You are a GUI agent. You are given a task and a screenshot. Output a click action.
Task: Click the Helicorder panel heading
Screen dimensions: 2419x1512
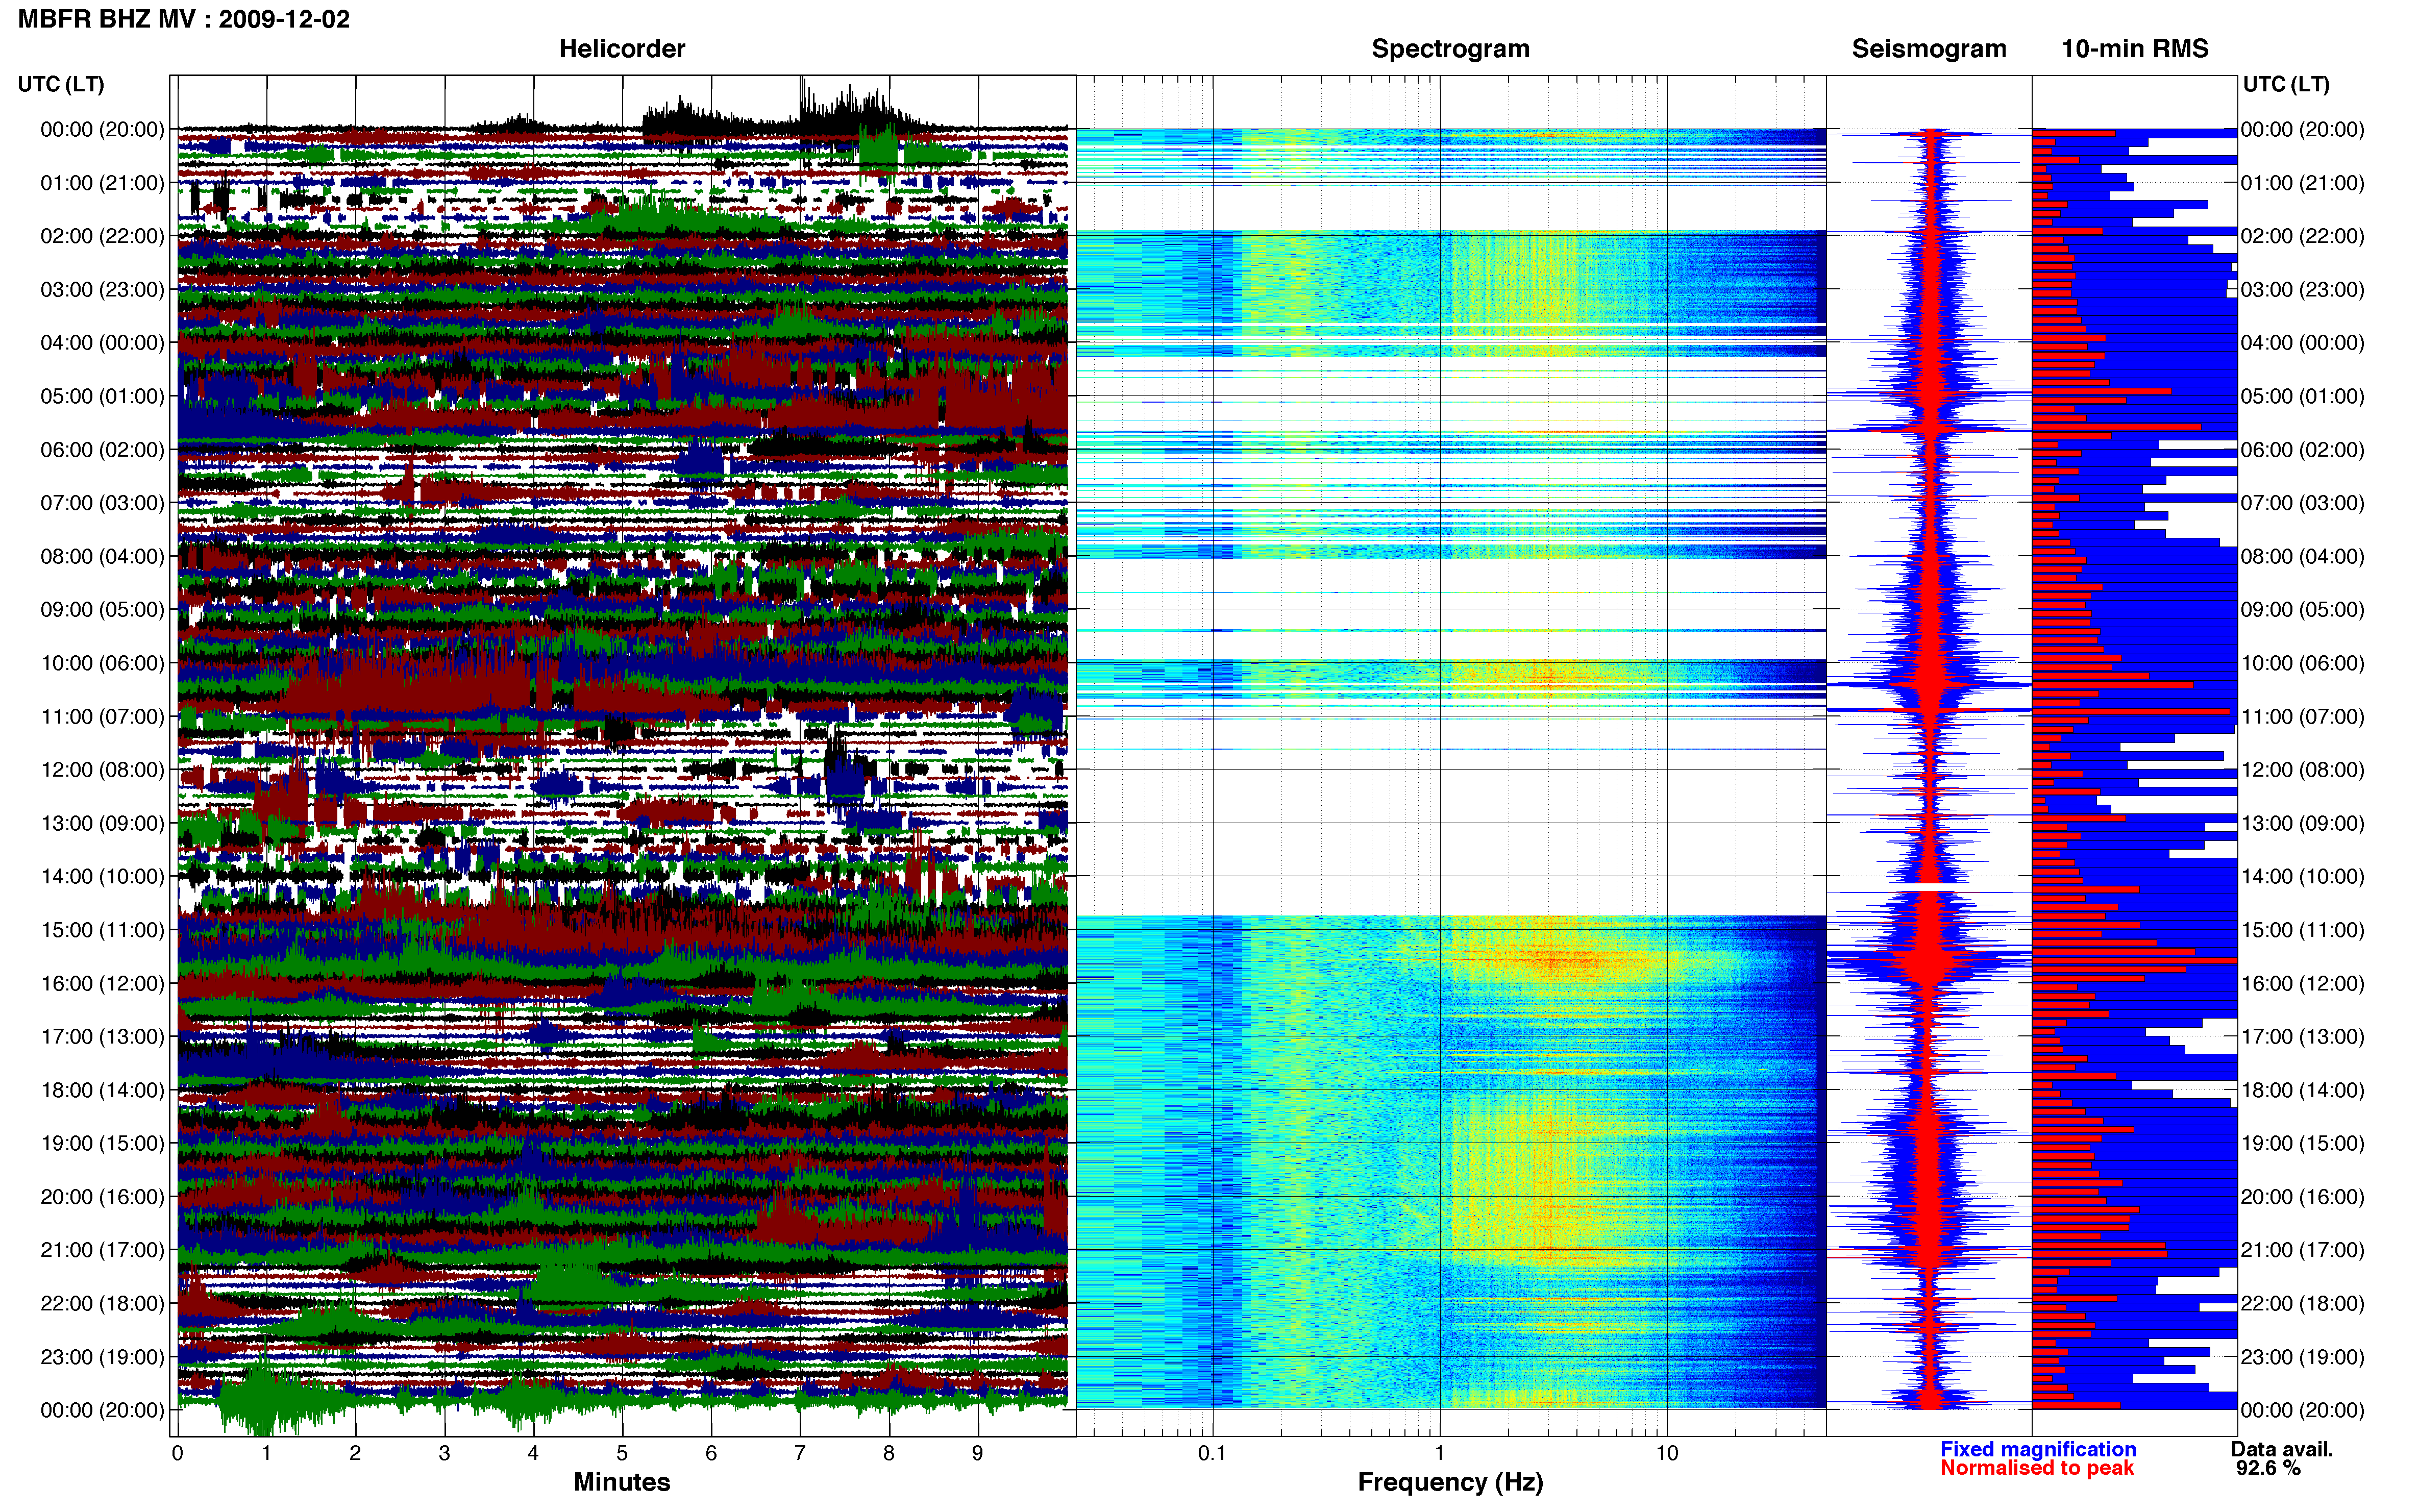point(621,48)
